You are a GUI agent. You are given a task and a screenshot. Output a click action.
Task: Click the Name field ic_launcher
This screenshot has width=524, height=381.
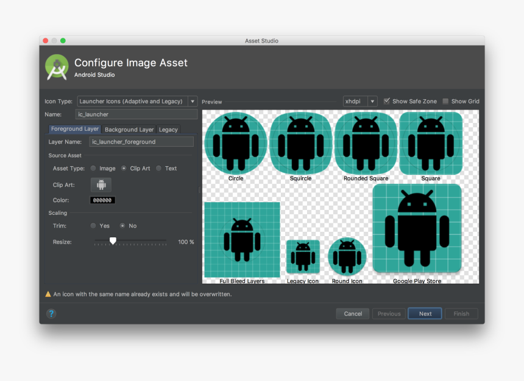(x=136, y=114)
